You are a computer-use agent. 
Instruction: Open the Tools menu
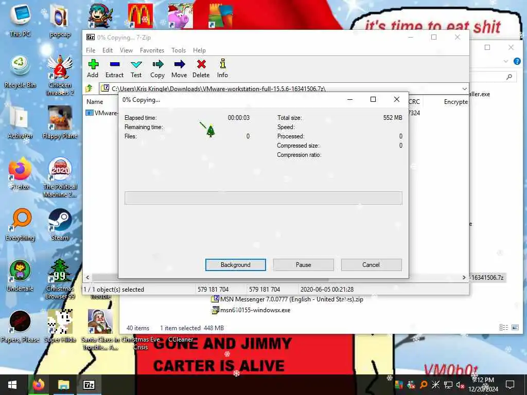click(179, 50)
